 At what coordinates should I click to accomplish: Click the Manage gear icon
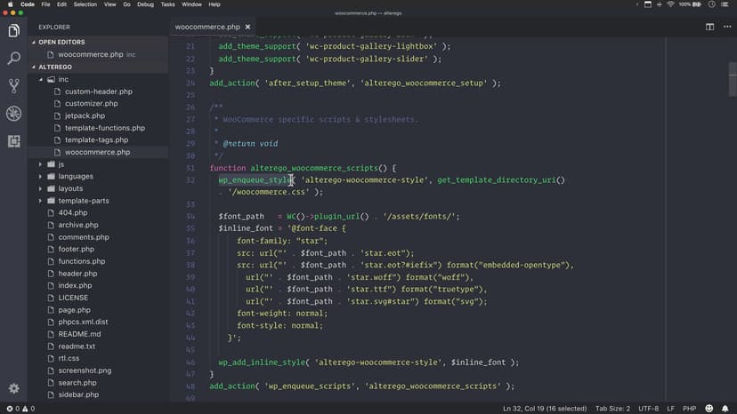click(13, 388)
